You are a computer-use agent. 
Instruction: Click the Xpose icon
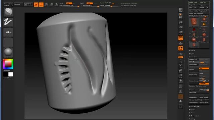181,107
